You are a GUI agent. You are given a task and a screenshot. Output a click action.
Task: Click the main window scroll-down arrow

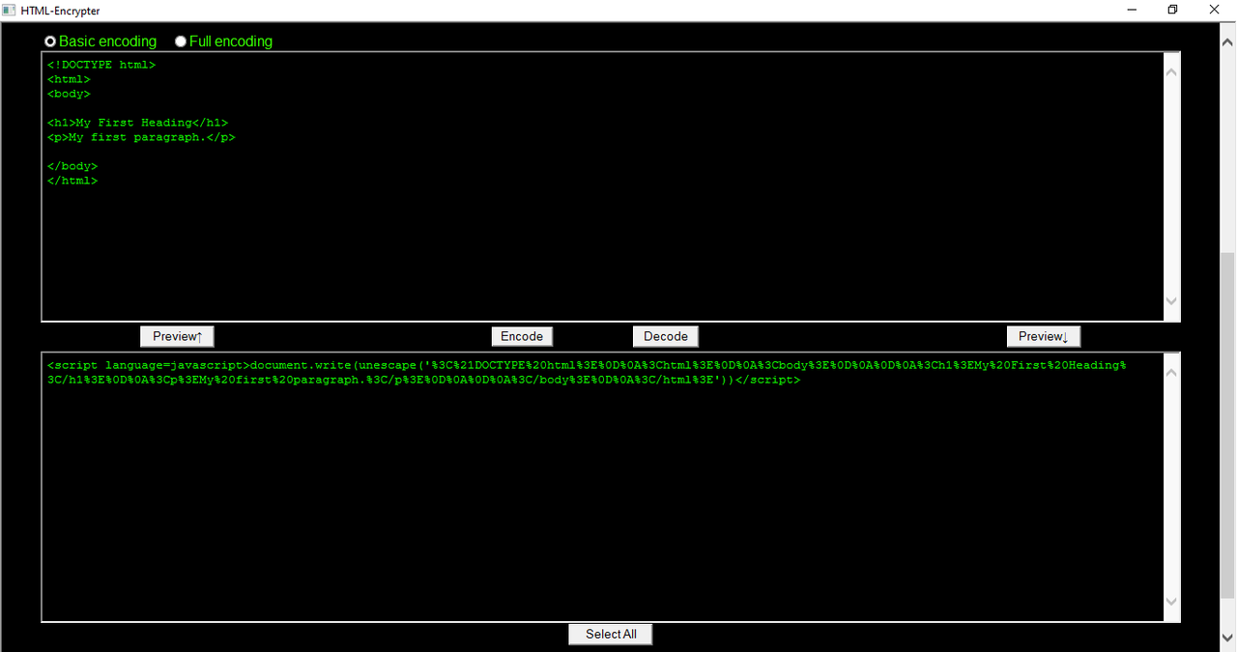coord(1228,637)
